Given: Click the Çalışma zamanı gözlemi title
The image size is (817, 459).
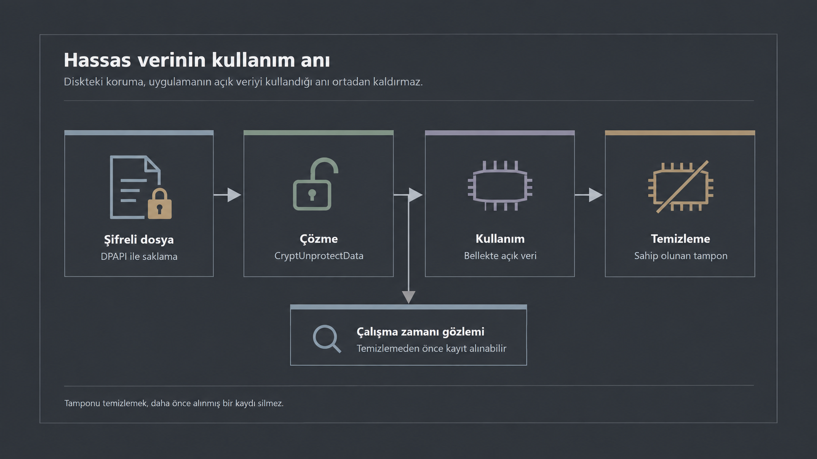Looking at the screenshot, I should (x=420, y=332).
